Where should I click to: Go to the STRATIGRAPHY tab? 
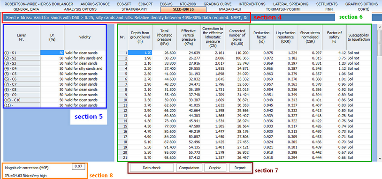coord(134,9)
